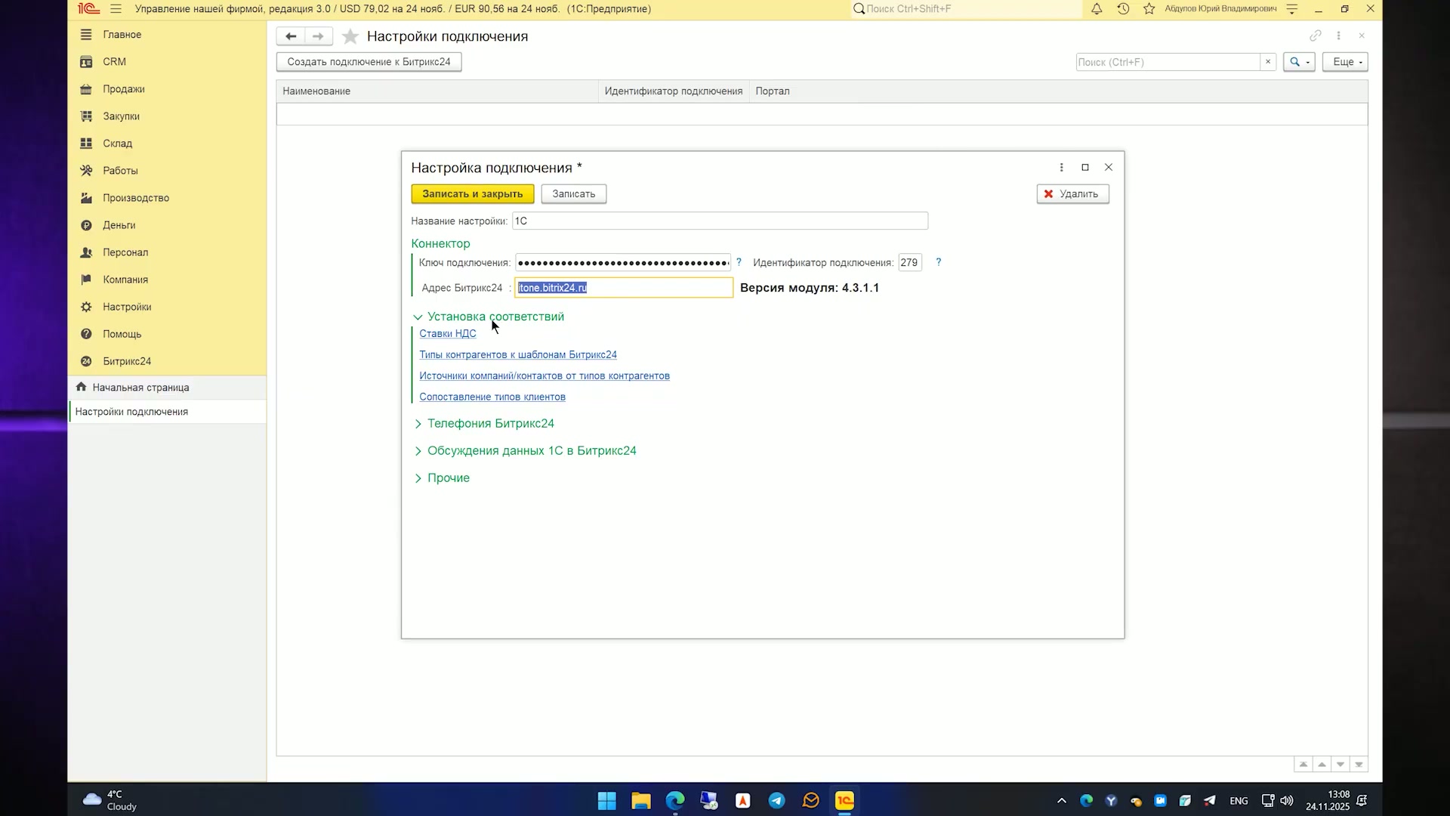Image resolution: width=1450 pixels, height=816 pixels.
Task: Click the help question mark beside connection key
Action: [x=739, y=262]
